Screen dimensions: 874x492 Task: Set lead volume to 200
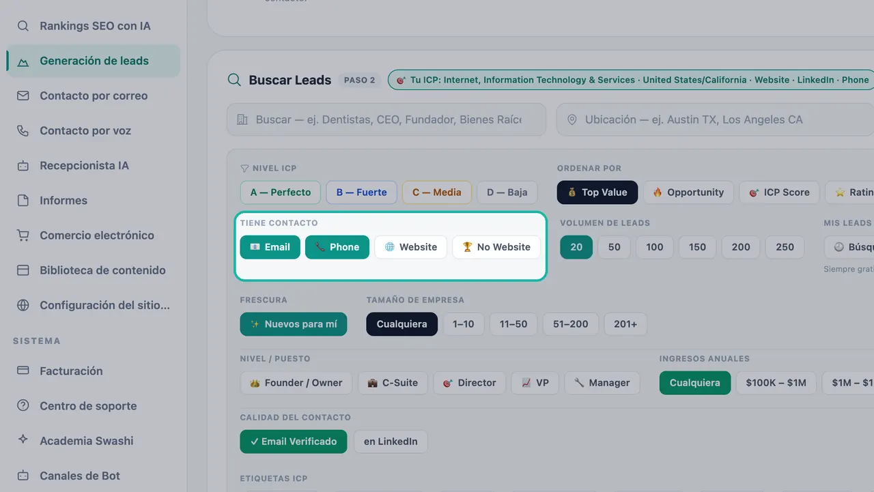click(x=741, y=247)
